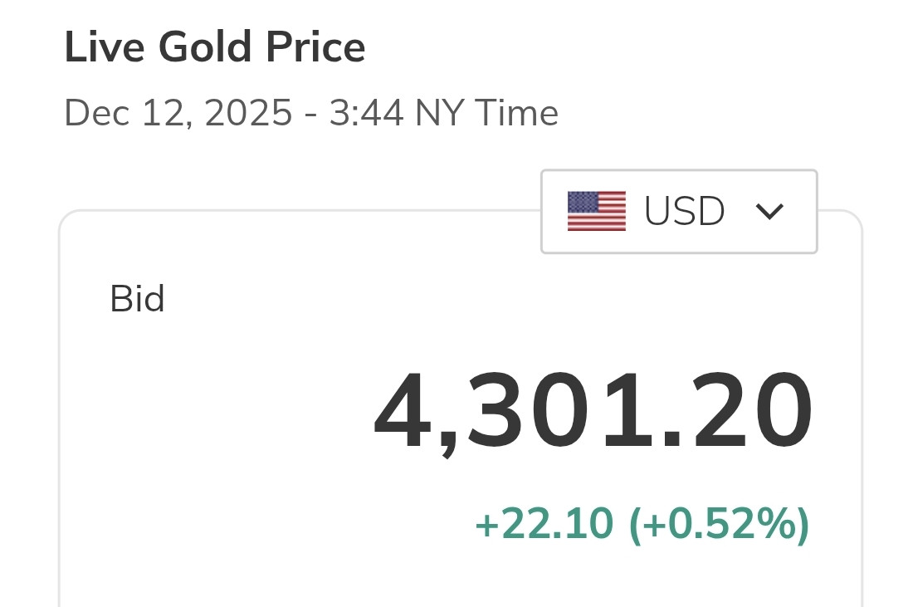Click the US flag icon
Screen dimensions: 913x607
[x=596, y=211]
